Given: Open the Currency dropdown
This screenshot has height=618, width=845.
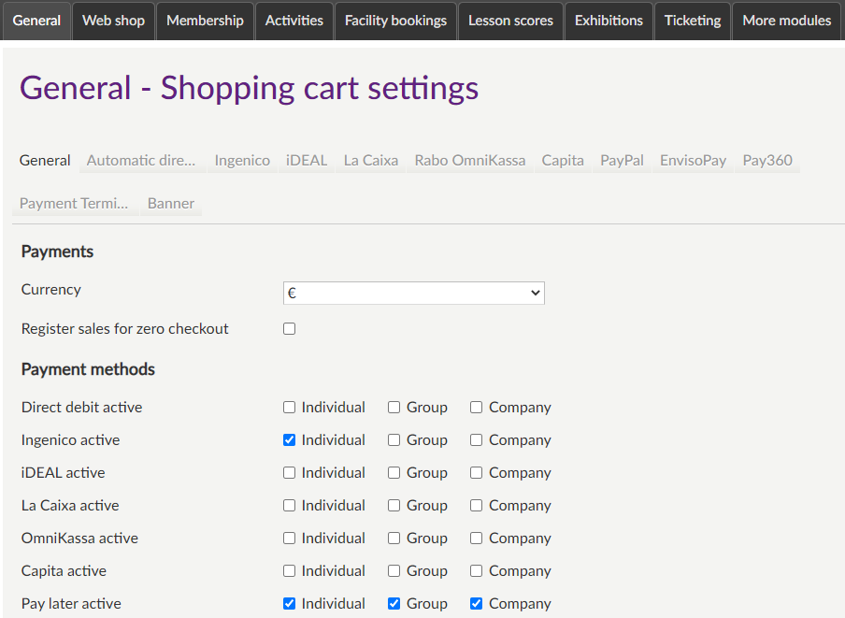Looking at the screenshot, I should (x=413, y=293).
